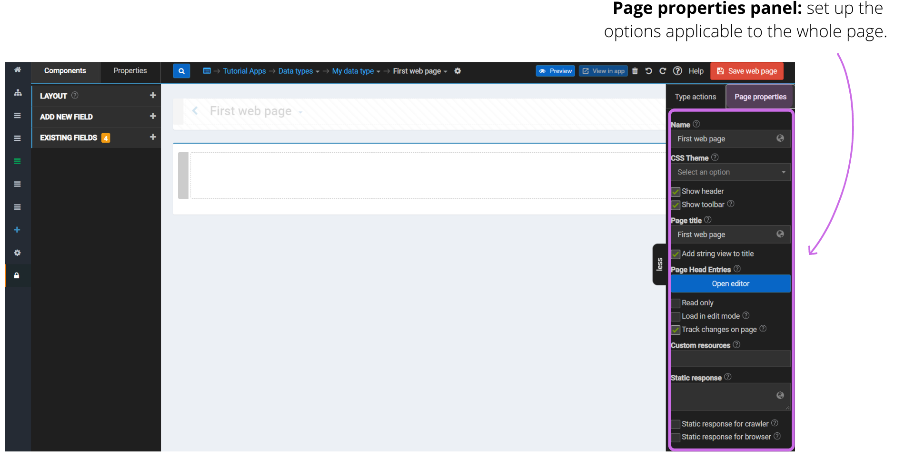Switch to the Type actions tab
Viewport: 914px width, 458px height.
[x=695, y=97]
